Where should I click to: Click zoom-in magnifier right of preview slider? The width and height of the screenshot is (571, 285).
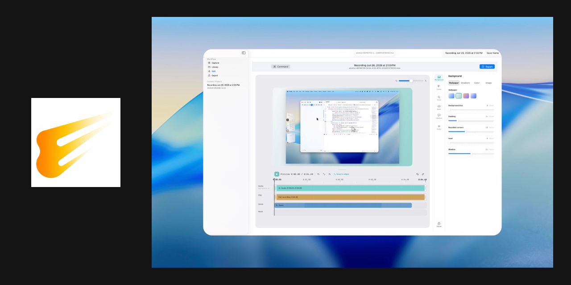426,81
